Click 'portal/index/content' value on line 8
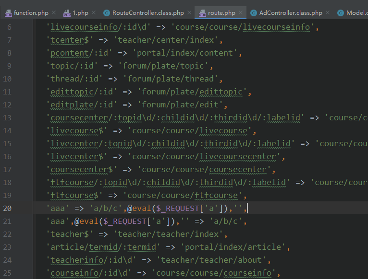Screen dimensions: 368x279 [x=185, y=53]
